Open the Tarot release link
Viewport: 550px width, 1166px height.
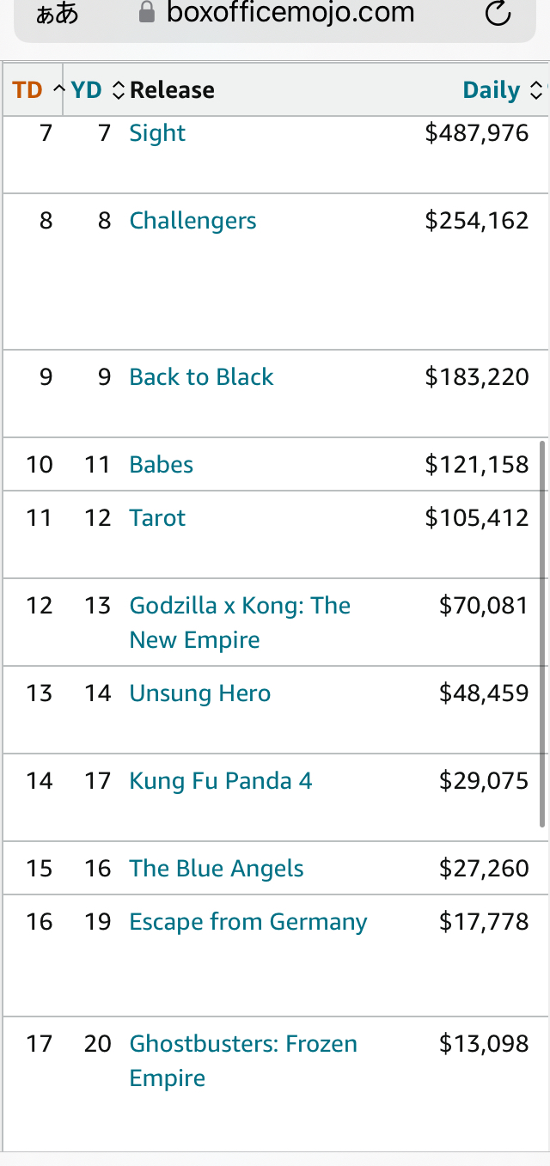(157, 518)
